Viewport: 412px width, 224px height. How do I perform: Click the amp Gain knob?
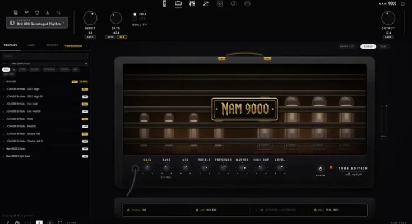147,169
